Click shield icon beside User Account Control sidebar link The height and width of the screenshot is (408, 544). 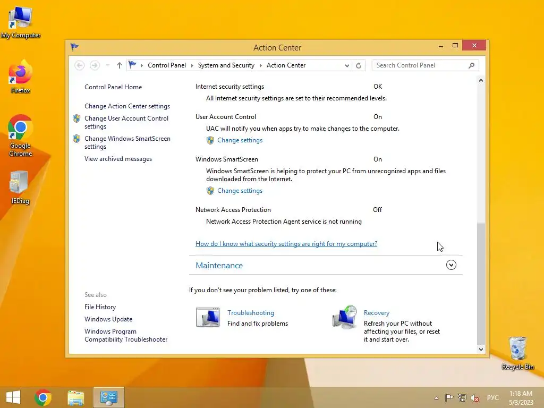coord(76,118)
